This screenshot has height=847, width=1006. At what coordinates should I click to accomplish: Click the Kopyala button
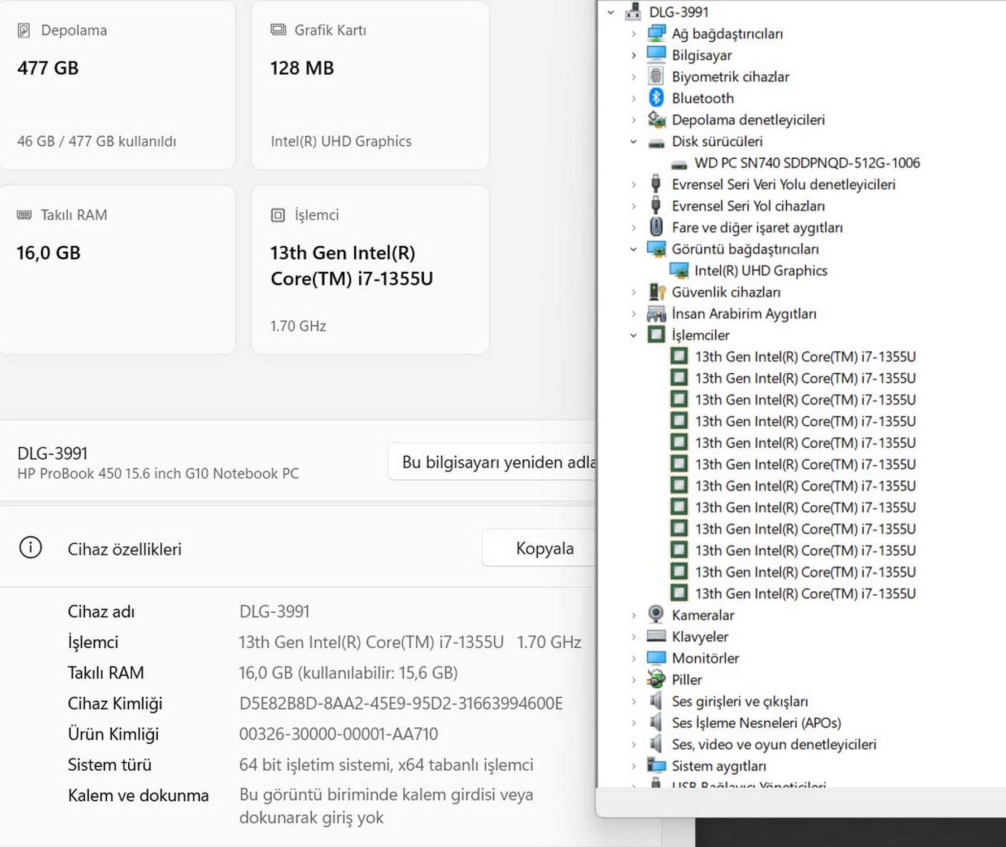(x=539, y=548)
